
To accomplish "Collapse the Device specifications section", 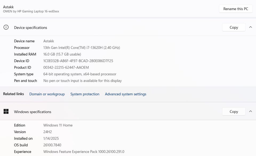I will pyautogui.click(x=251, y=27).
